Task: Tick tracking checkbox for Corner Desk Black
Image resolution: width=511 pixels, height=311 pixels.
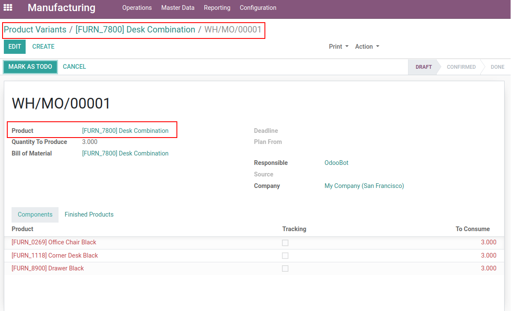Action: tap(285, 255)
